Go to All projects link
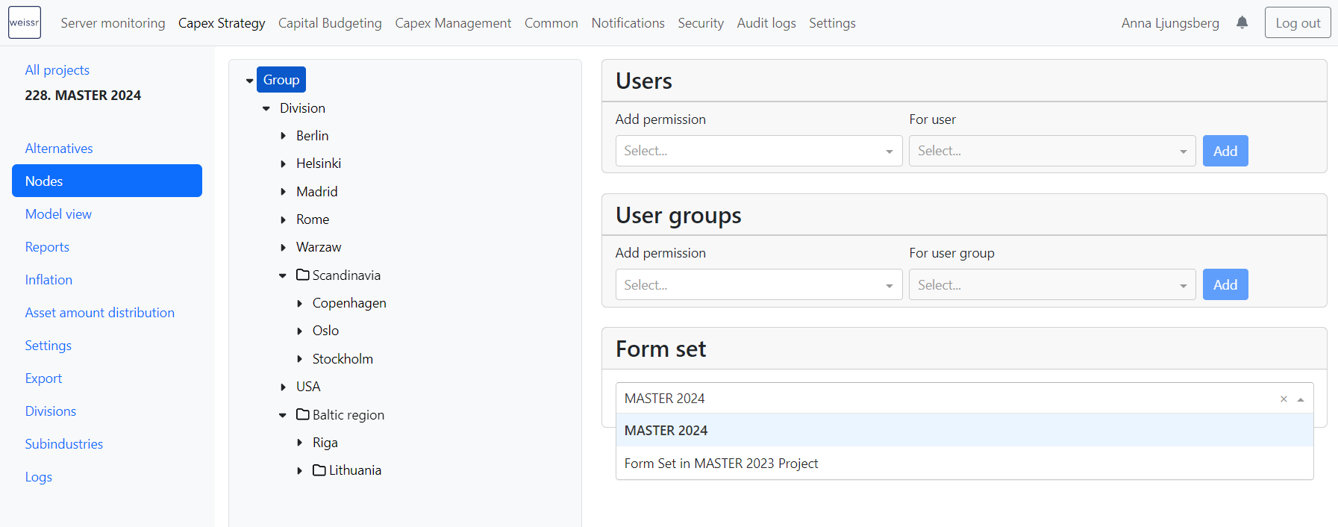Image resolution: width=1338 pixels, height=527 pixels. click(57, 69)
